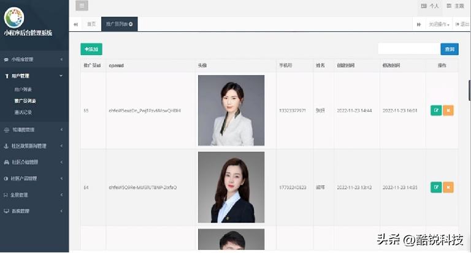The height and width of the screenshot is (253, 471).
Task: Open the 个人 menu in the top bar
Action: click(430, 5)
